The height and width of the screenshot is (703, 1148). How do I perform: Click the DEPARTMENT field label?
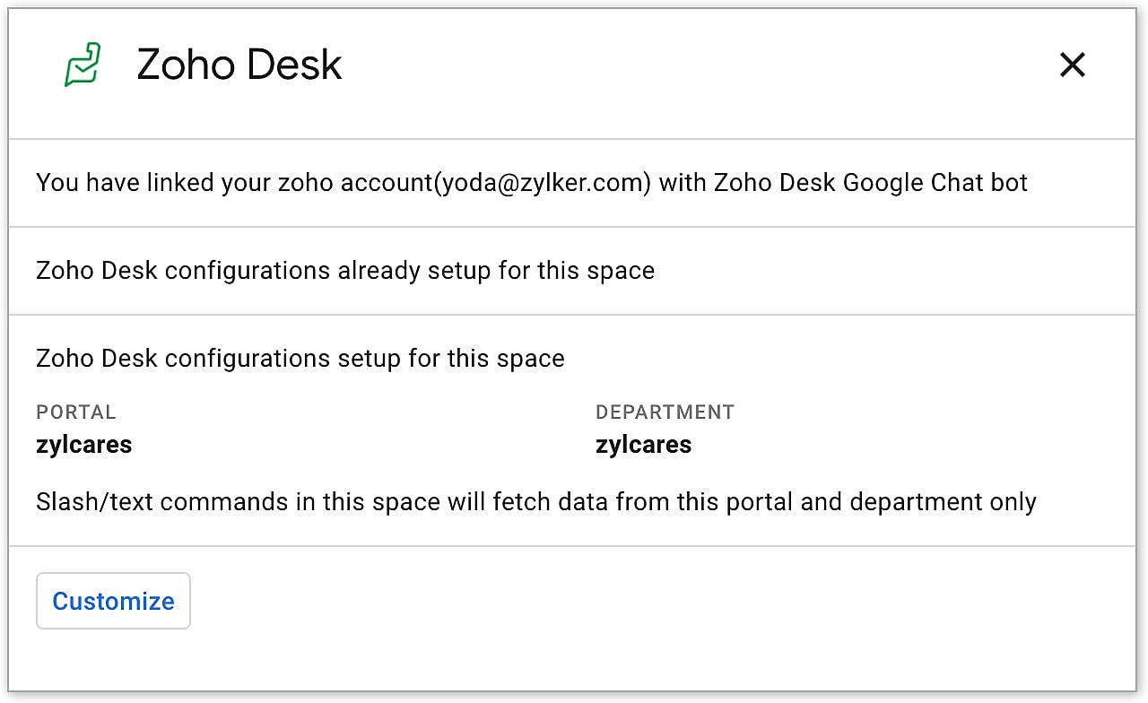pos(665,412)
